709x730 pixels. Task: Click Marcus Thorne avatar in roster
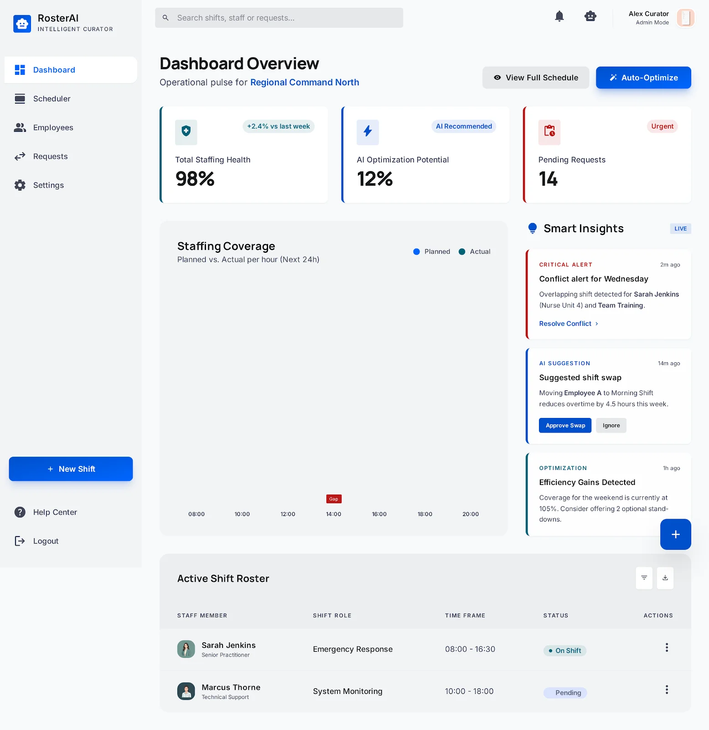(186, 691)
